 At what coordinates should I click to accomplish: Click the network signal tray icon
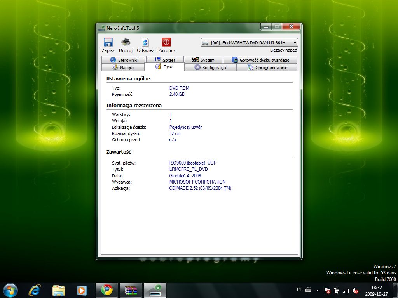tap(346, 291)
